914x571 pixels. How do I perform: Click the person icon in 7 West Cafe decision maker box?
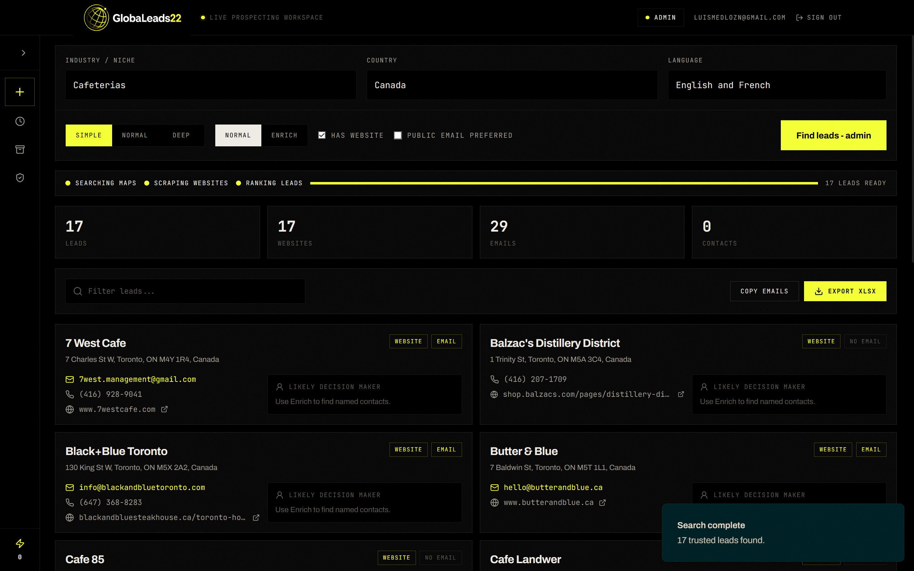tap(280, 387)
